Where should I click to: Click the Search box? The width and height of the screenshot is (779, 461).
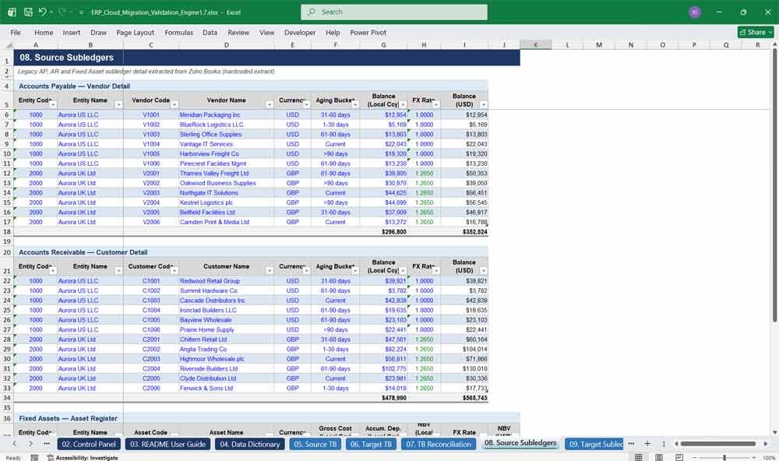tap(394, 12)
